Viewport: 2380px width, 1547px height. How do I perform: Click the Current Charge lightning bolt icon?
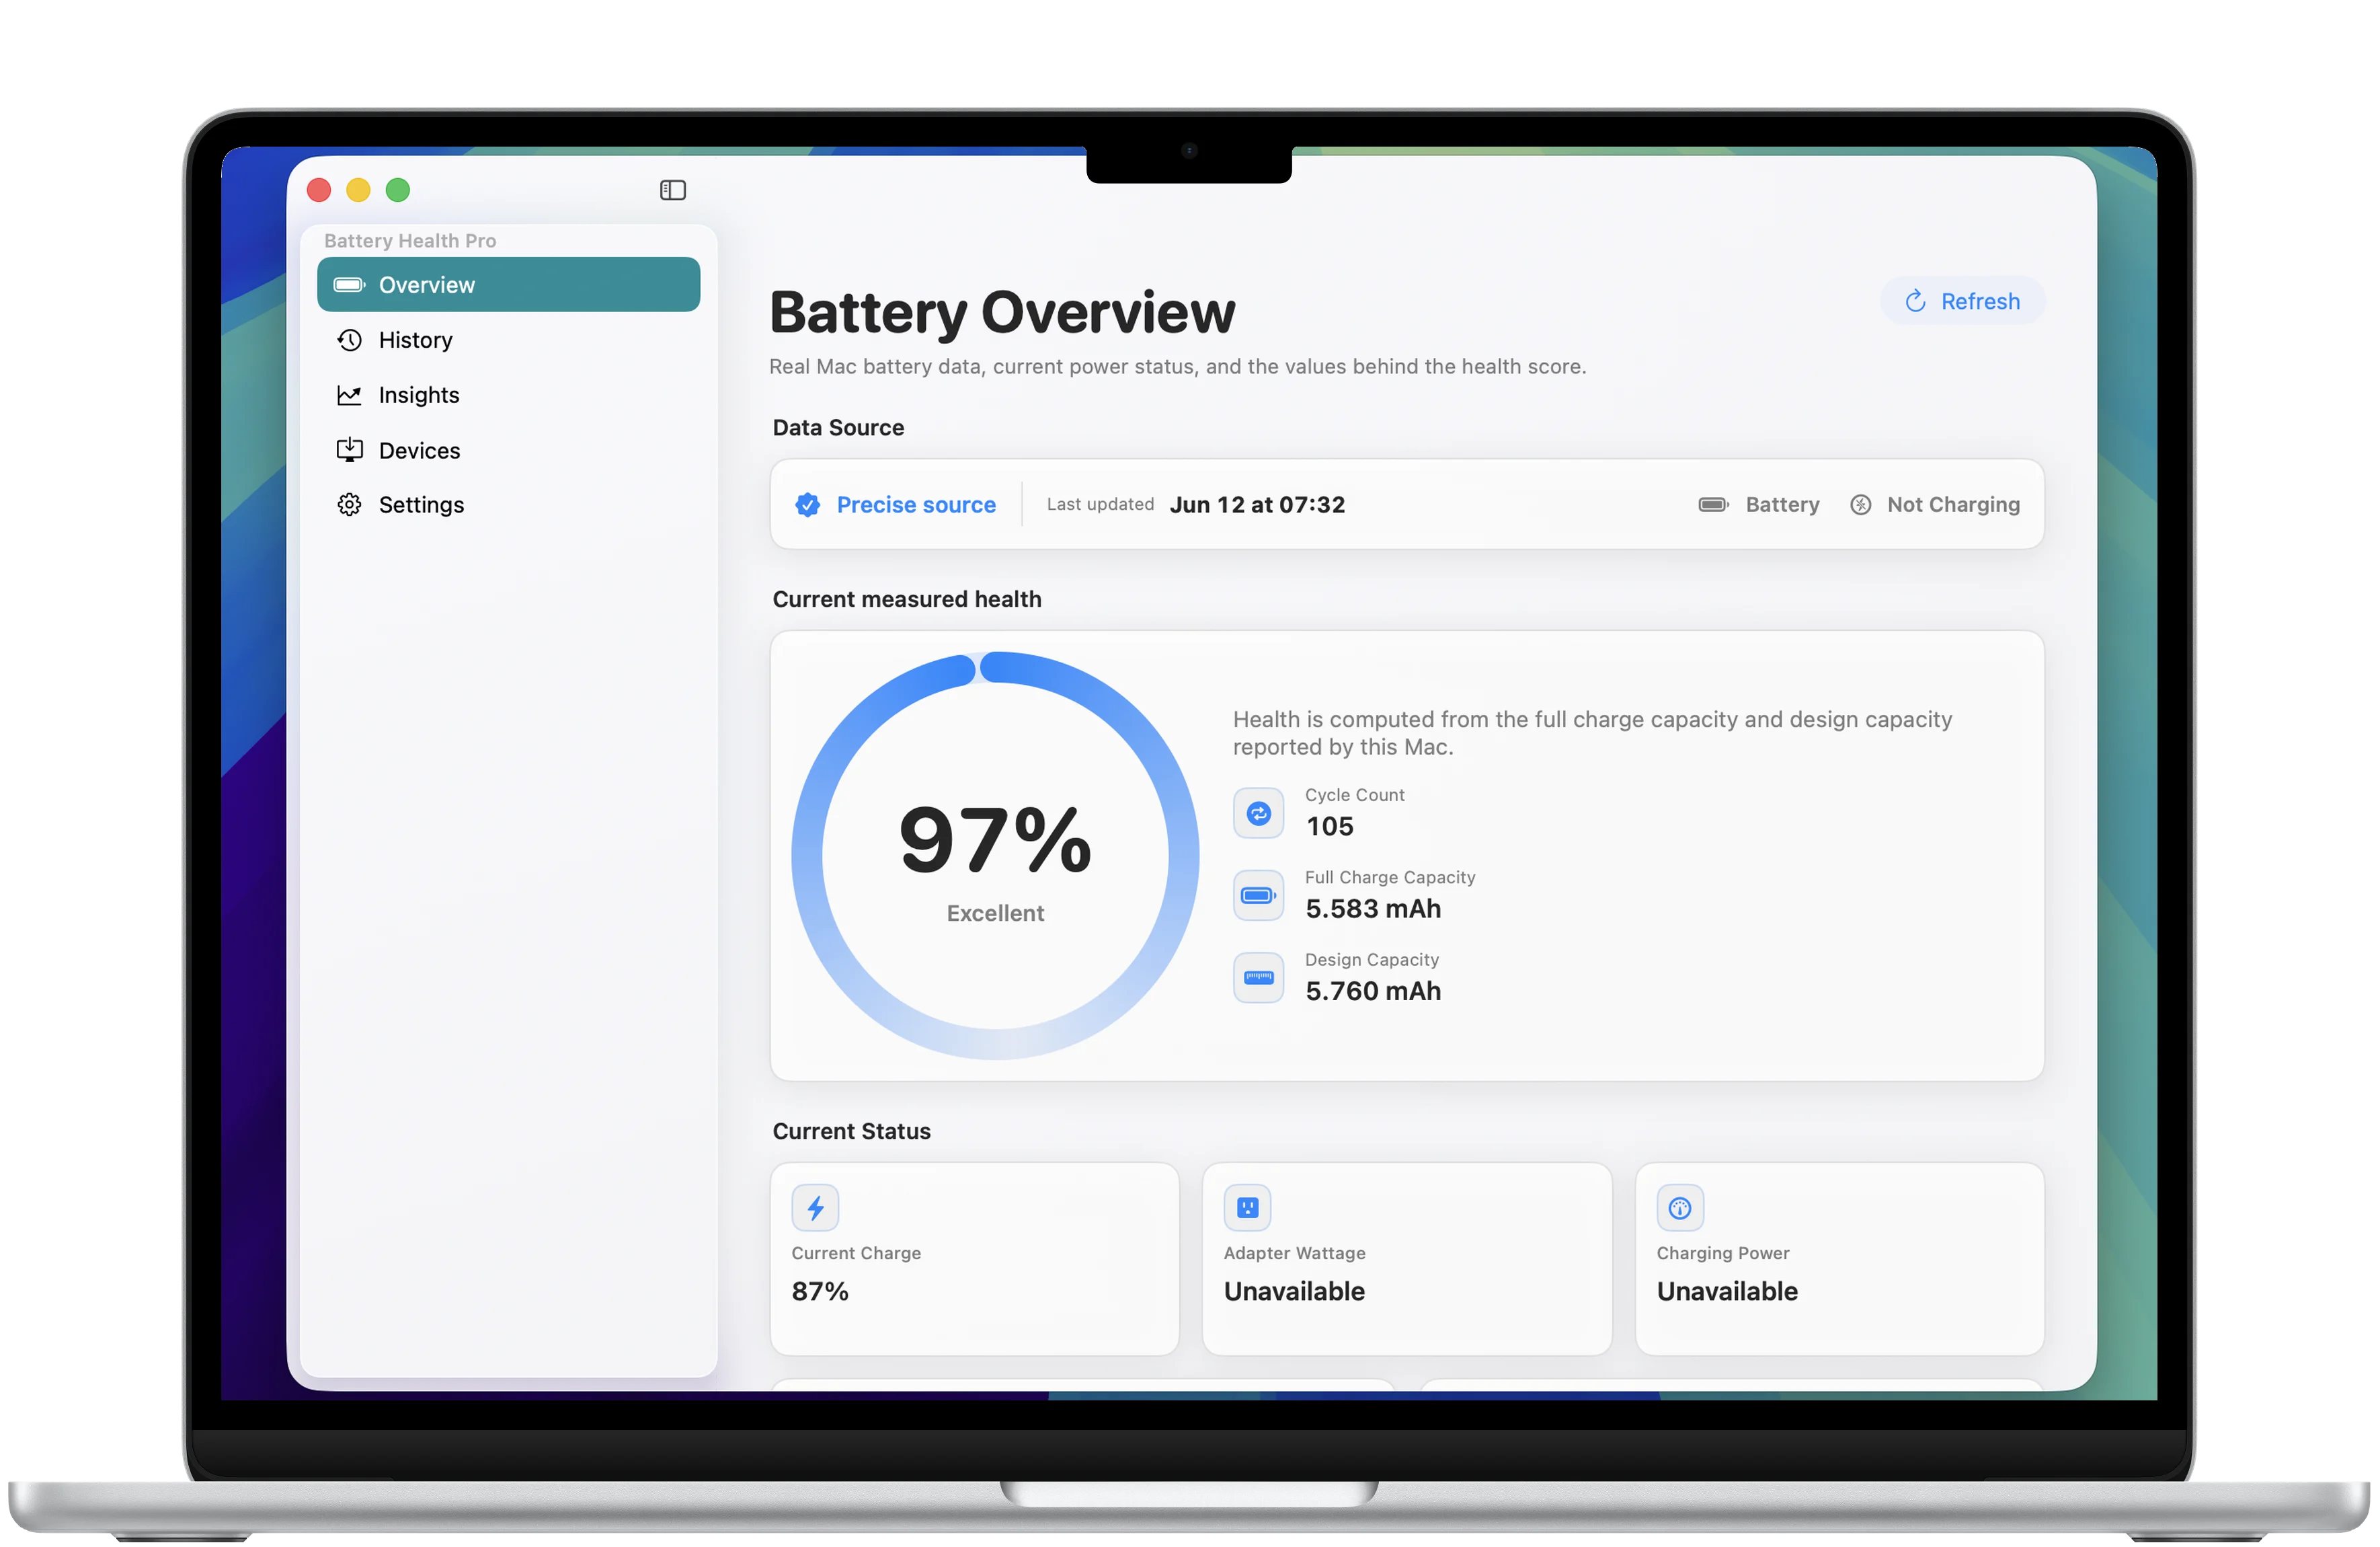(815, 1209)
